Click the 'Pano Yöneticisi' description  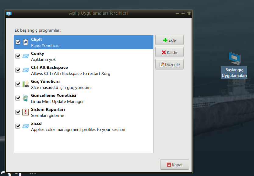tap(45, 45)
